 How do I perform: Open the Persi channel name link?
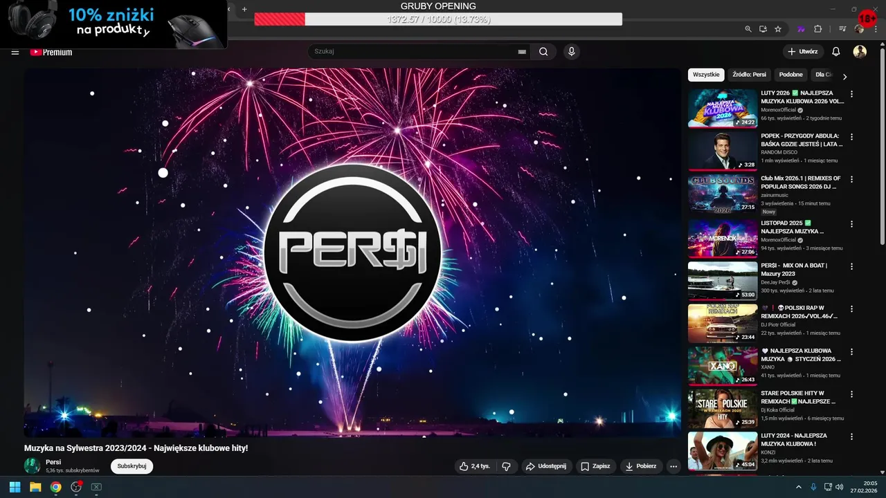[x=53, y=462]
